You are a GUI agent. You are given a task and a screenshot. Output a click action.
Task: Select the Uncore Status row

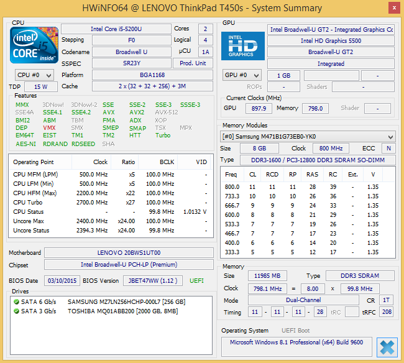[x=110, y=231]
